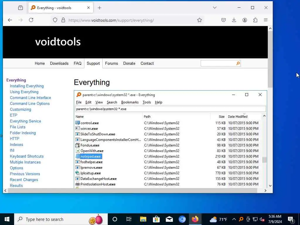Click the voidtools site search magnifier
Viewport: 300px width, 225px height.
pyautogui.click(x=238, y=63)
